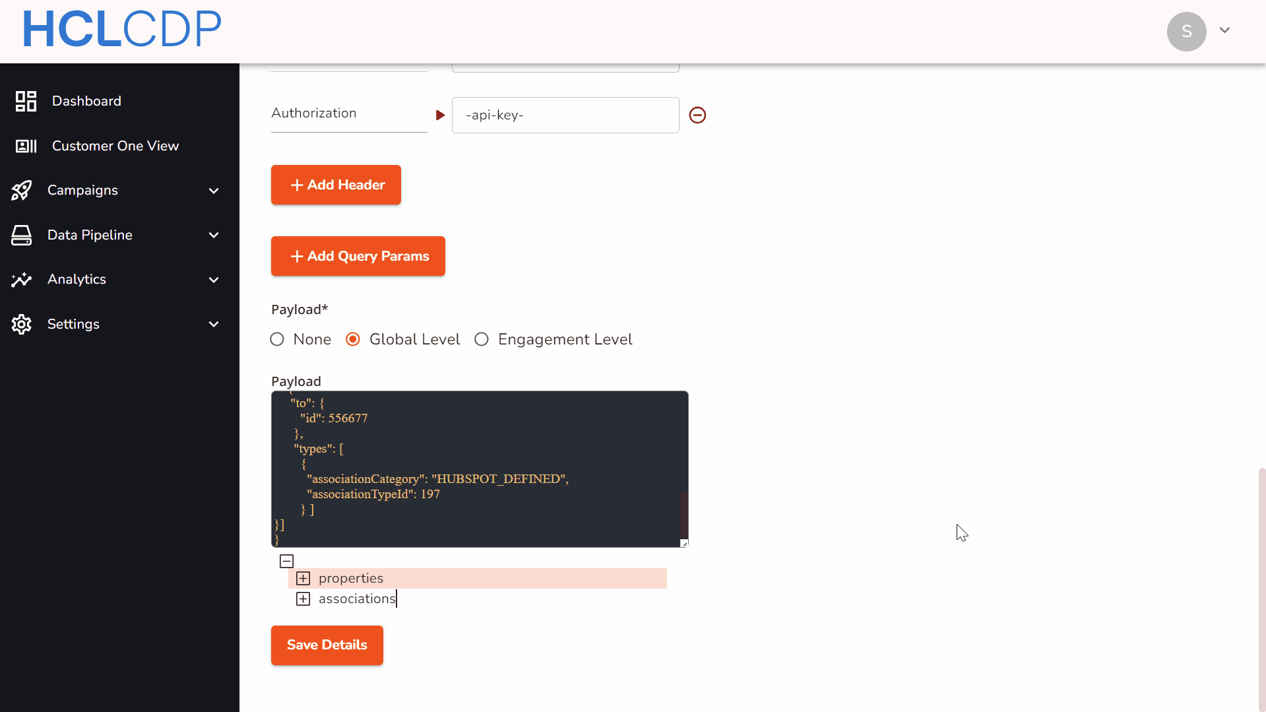
Task: Remove the Authorization header row
Action: (697, 115)
